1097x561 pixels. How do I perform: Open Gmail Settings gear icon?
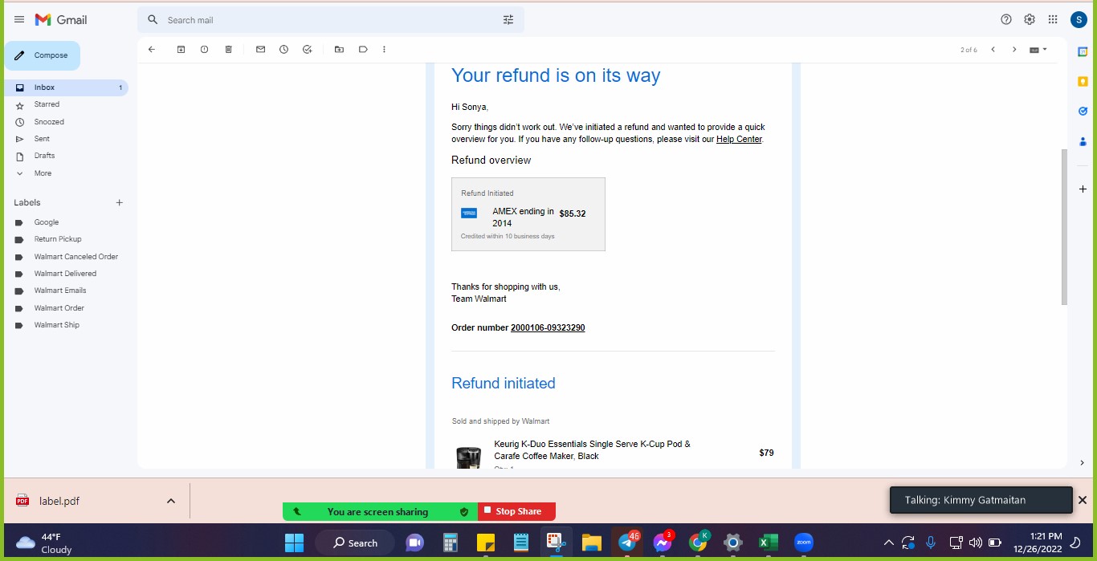(1030, 19)
